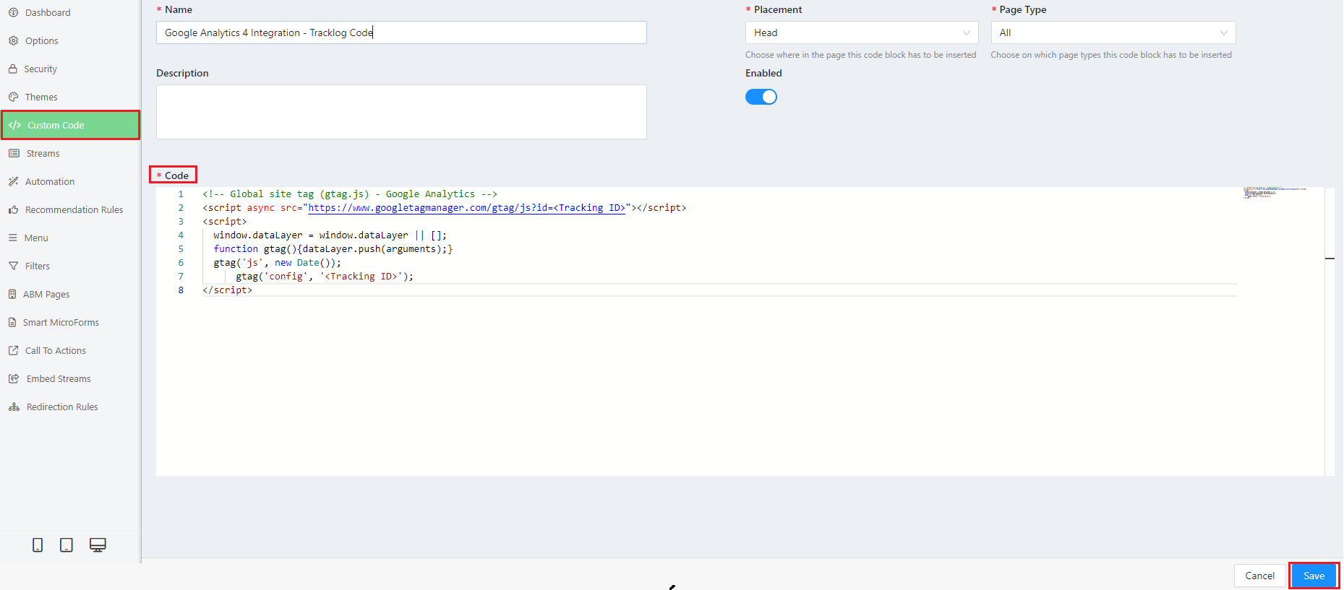Screen dimensions: 1344x590
Task: Click the Recommendation Rules thumbs-up icon
Action: click(13, 209)
